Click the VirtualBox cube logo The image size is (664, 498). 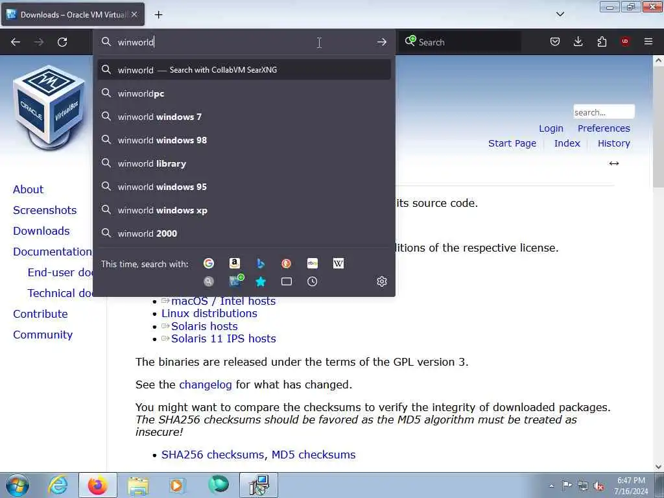[x=49, y=107]
